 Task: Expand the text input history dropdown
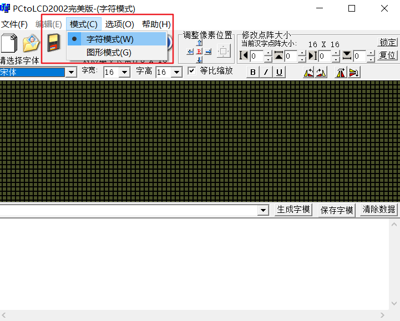point(263,211)
